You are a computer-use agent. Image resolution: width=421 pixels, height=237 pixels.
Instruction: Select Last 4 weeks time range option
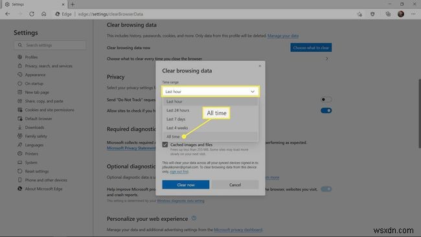tap(210, 128)
